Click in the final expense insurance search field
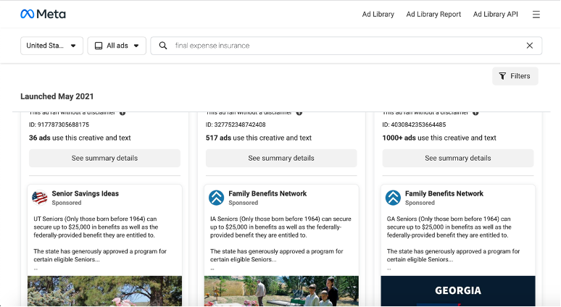 [x=347, y=46]
